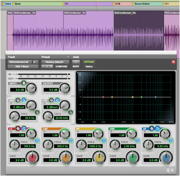Select the HPF high-pass filter type icon

pos(24,100)
